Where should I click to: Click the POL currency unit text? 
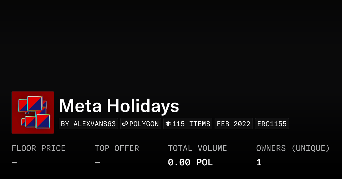click(x=205, y=163)
